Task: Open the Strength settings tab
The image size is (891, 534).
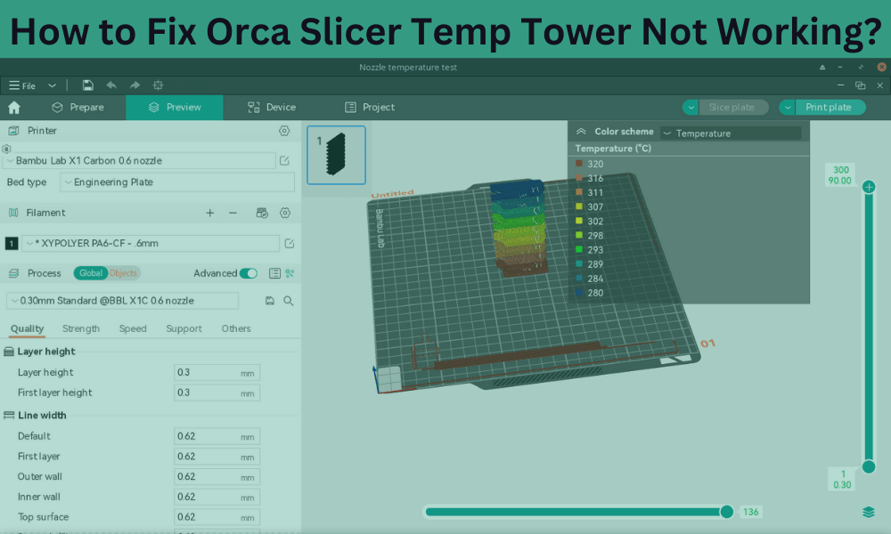Action: tap(81, 328)
